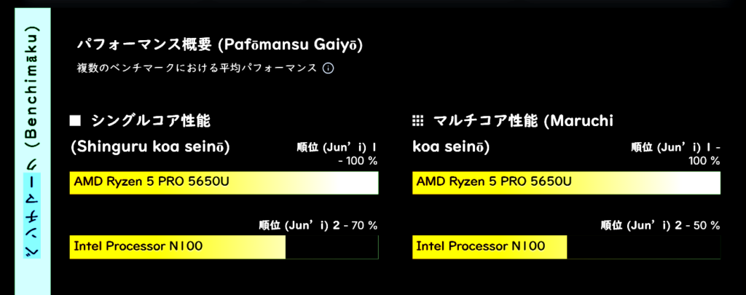Viewport: 746px width, 295px height.
Task: Select the シングルコア性能 section heading
Action: (x=151, y=120)
